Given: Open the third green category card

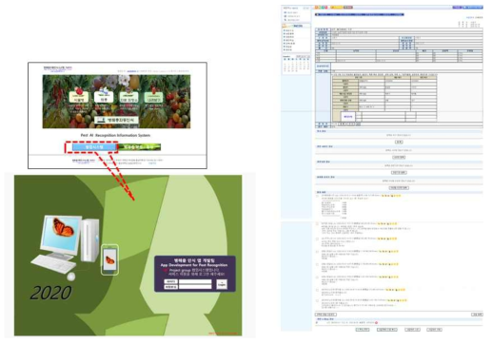Looking at the screenshot, I should [x=128, y=97].
